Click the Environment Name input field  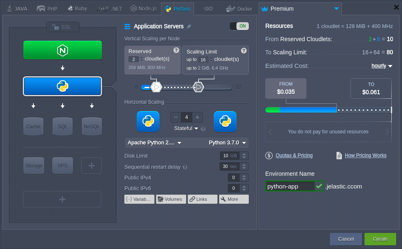pos(290,186)
